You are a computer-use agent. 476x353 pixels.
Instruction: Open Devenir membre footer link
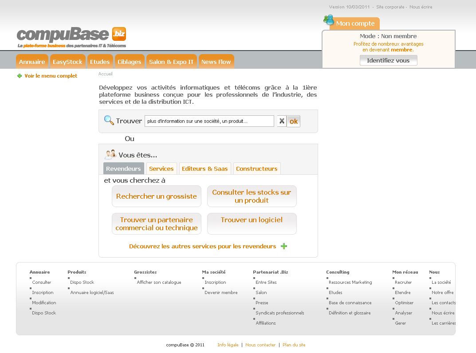(221, 293)
